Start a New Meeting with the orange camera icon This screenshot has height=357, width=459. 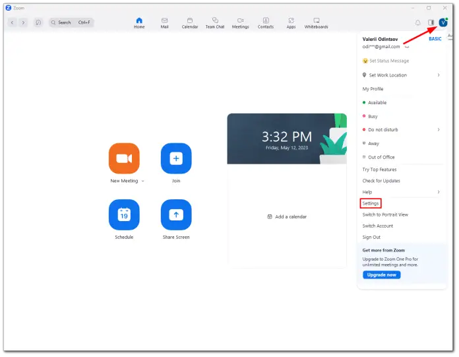[124, 158]
